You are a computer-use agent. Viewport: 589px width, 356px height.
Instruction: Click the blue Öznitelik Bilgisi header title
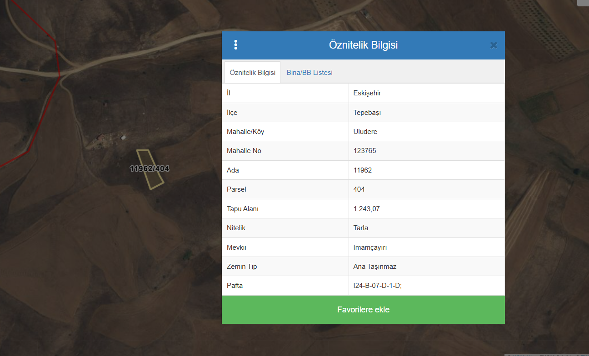363,45
